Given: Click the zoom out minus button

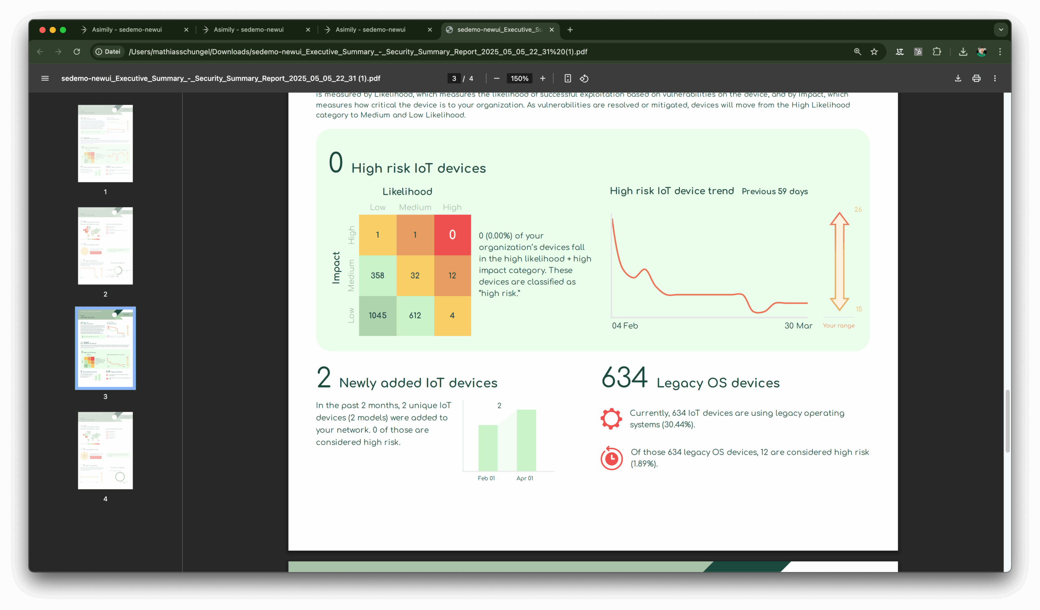Looking at the screenshot, I should (496, 78).
